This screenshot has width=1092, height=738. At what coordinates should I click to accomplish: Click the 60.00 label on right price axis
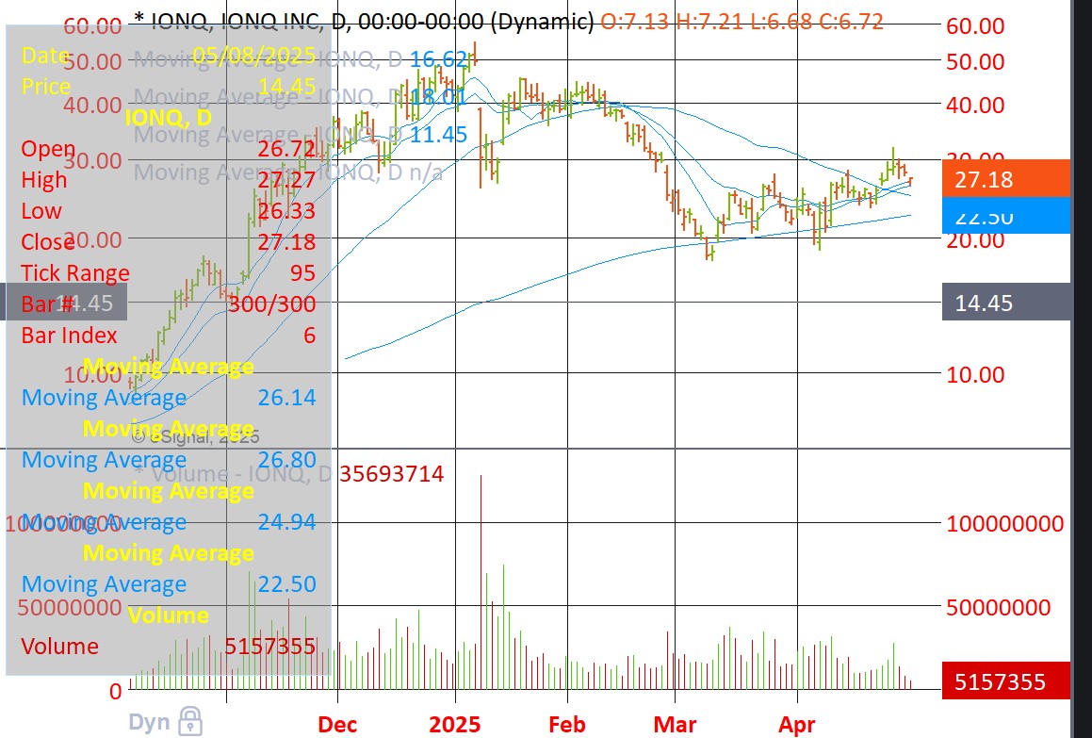coord(975,26)
